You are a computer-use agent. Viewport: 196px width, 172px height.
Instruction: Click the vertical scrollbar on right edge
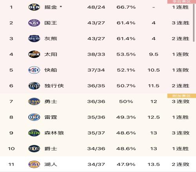194,23
